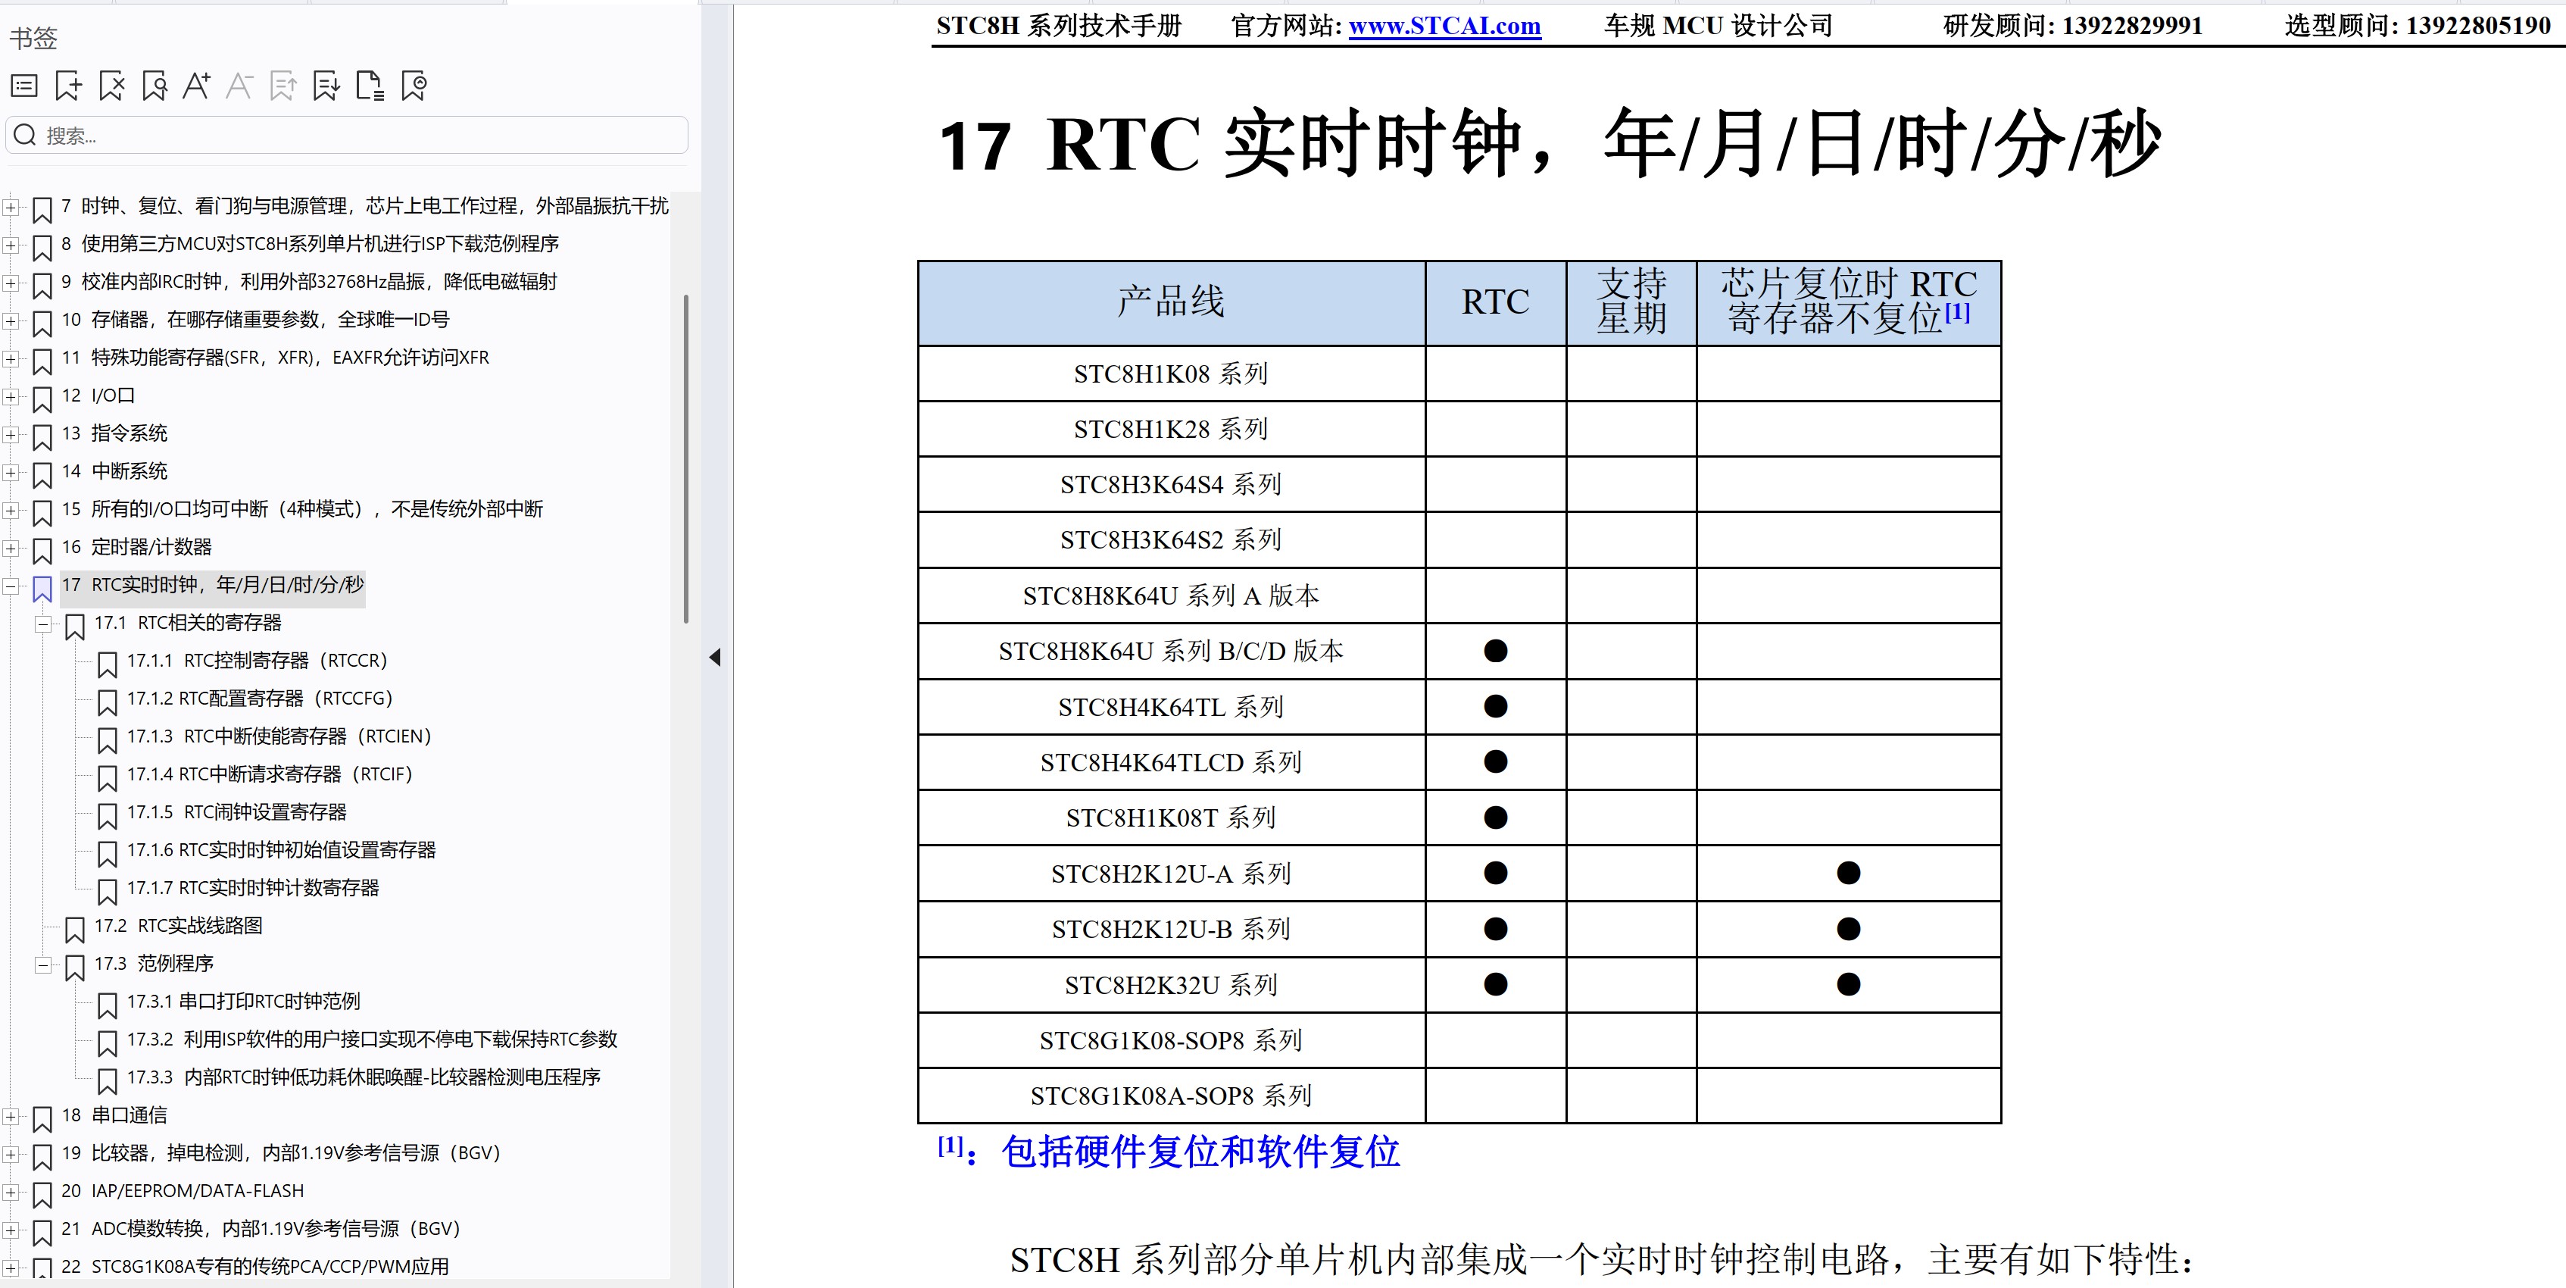Collapse section 17.1 RTC相关的寄存器
Viewport: 2566px width, 1288px height.
pos(43,624)
